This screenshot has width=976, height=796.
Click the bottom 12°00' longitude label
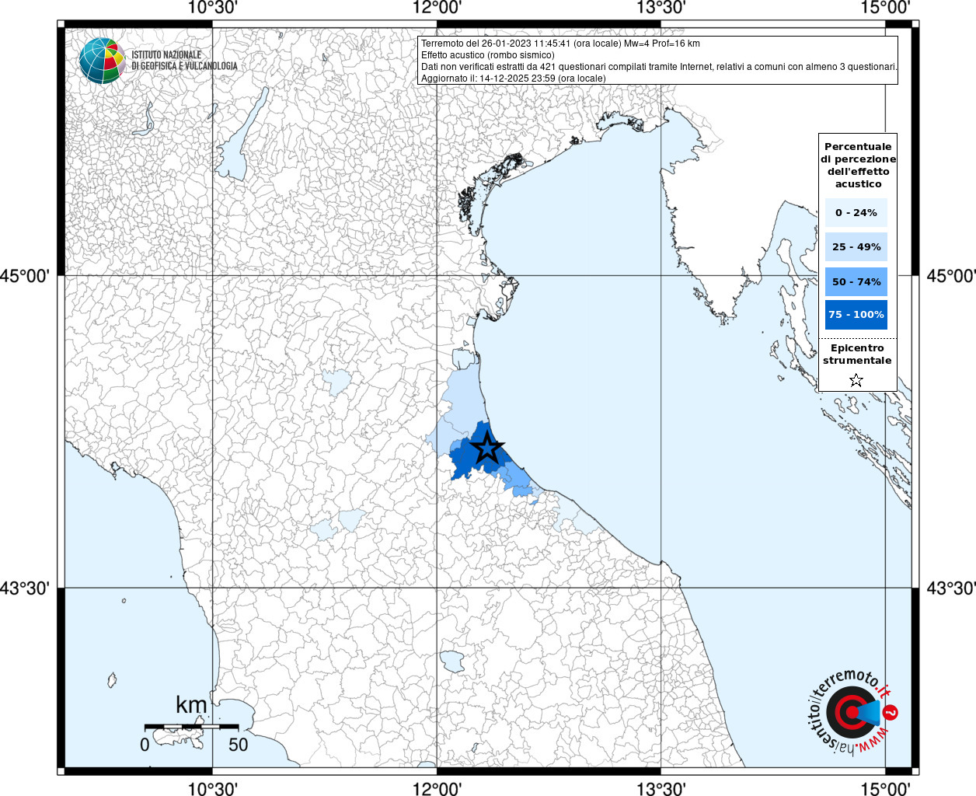click(437, 788)
